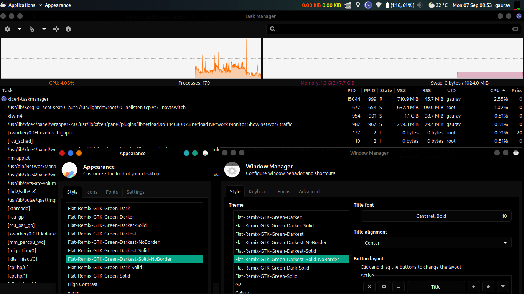Click the dual-gear process view icon
The height and width of the screenshot is (294, 524).
tap(31, 29)
